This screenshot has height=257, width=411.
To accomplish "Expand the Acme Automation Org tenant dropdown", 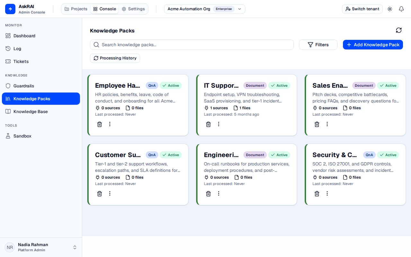I will (x=205, y=9).
